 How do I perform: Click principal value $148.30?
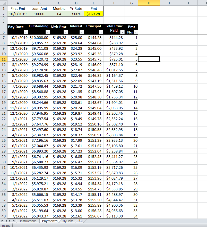pyautogui.click(x=94, y=97)
